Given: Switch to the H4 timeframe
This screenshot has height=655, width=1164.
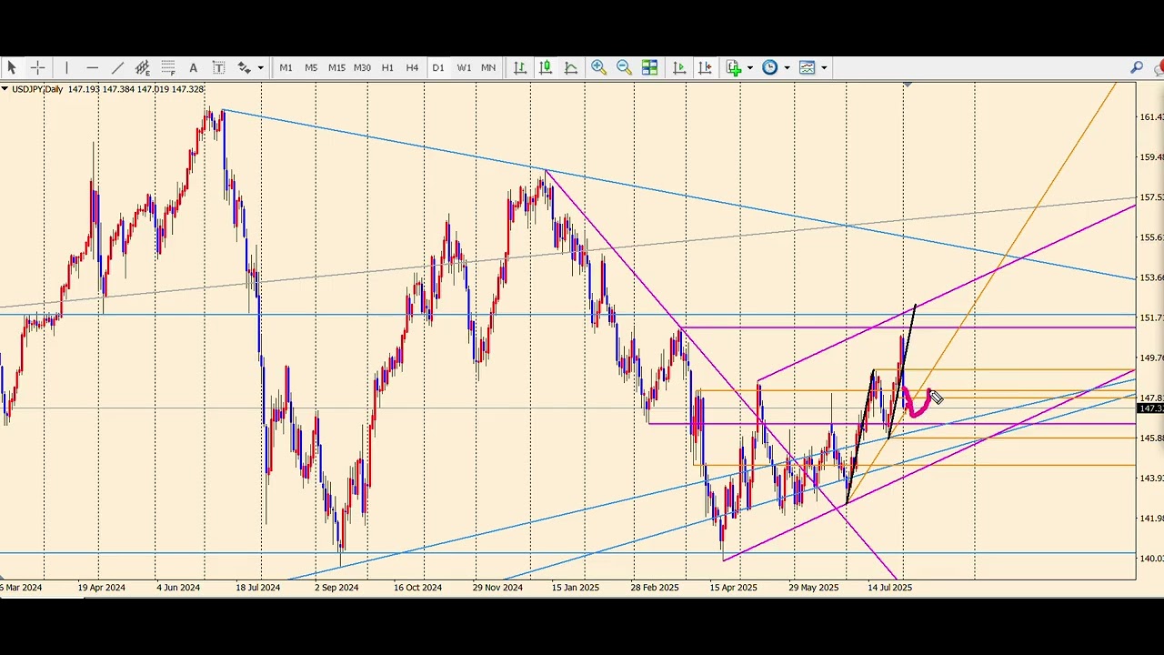Looking at the screenshot, I should pos(412,67).
